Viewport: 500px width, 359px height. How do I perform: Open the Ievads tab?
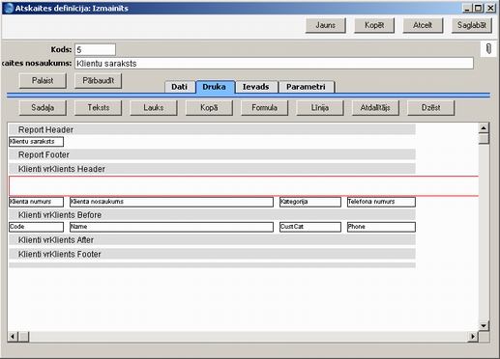pyautogui.click(x=256, y=87)
